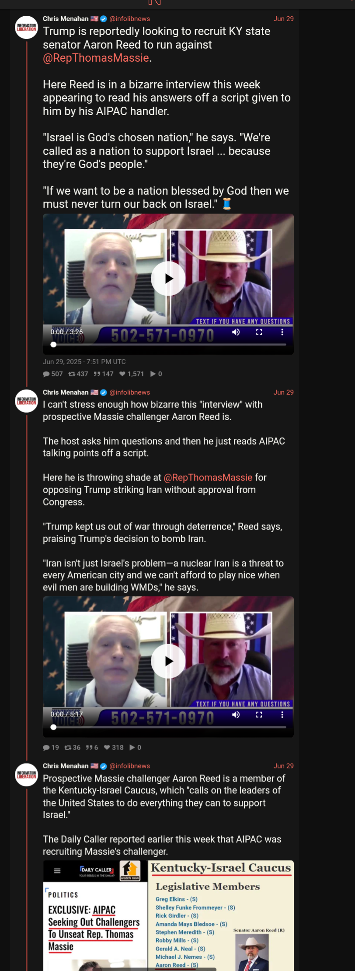Open the Kentucky-Israel Caucus image attachment
Image resolution: width=355 pixels, height=971 pixels.
pyautogui.click(x=221, y=916)
